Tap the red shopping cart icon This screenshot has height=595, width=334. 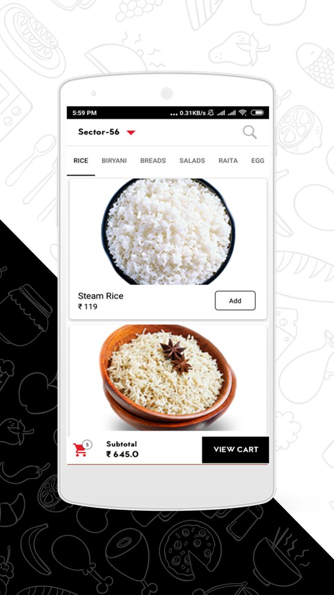pos(80,450)
